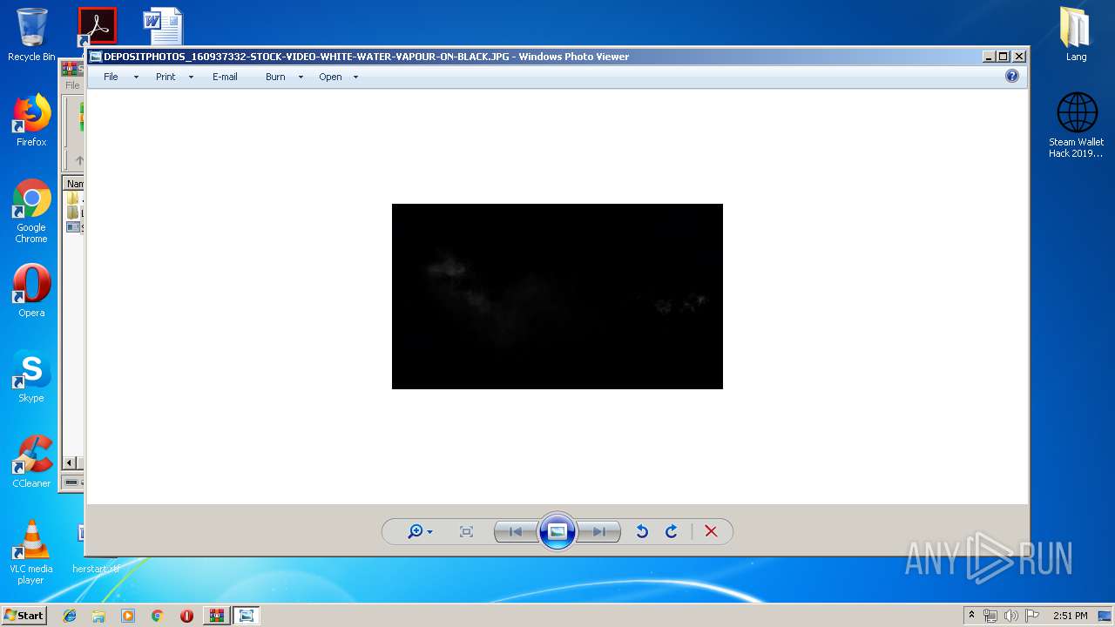
Task: Open the Burn menu
Action: 275,77
